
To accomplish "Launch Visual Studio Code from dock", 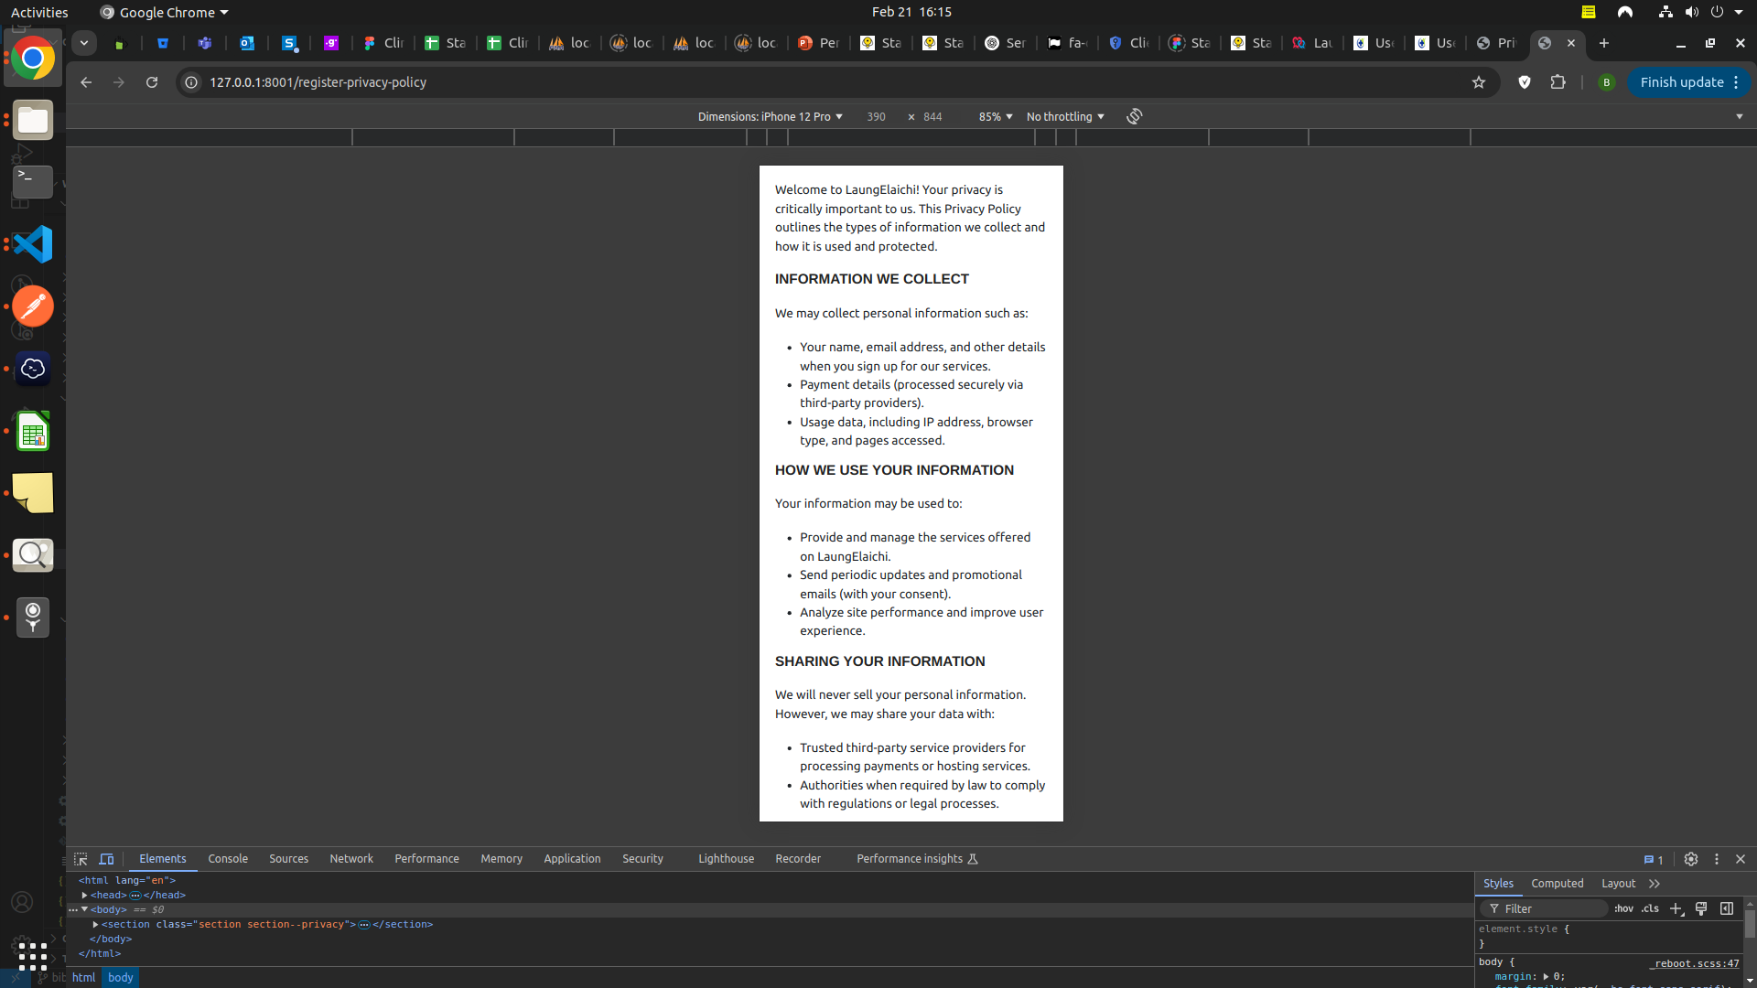I will [x=33, y=244].
